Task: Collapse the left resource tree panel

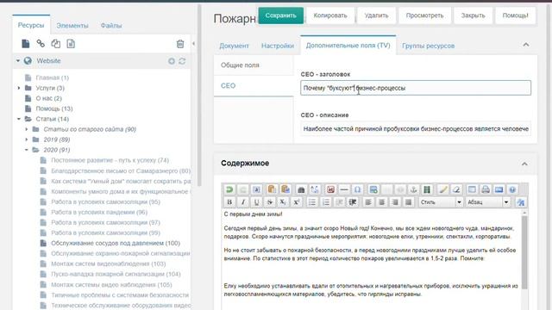Action: click(x=193, y=44)
